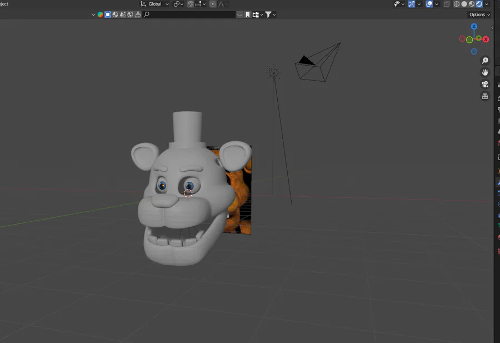Snap view to the negative Y green circle
This screenshot has height=343, width=500.
pos(469,40)
